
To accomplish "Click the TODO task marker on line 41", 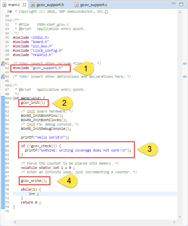I will [3, 63].
